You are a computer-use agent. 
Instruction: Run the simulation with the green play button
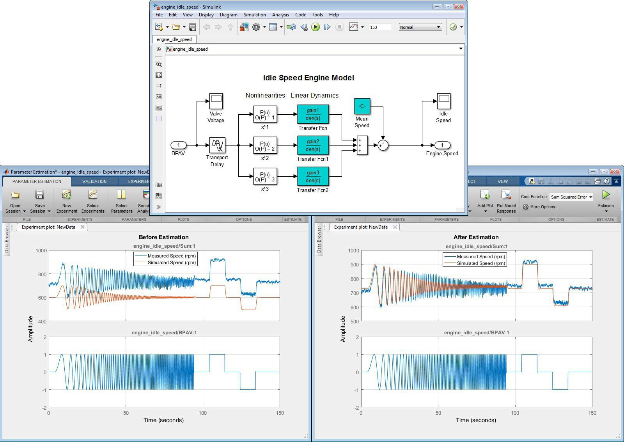click(x=316, y=27)
